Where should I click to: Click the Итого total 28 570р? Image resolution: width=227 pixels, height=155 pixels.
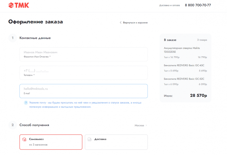click(198, 95)
